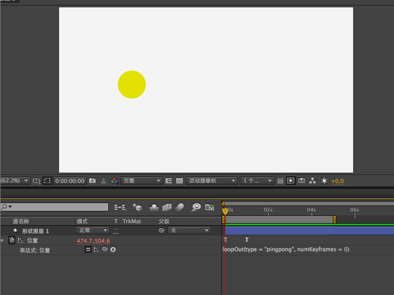Open the 无 parent dropdown
This screenshot has height=295, width=394.
[189, 230]
